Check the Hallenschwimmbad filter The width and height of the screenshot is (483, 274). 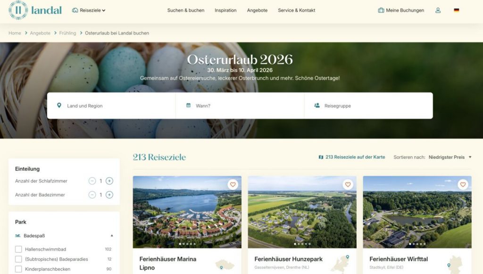tap(18, 249)
